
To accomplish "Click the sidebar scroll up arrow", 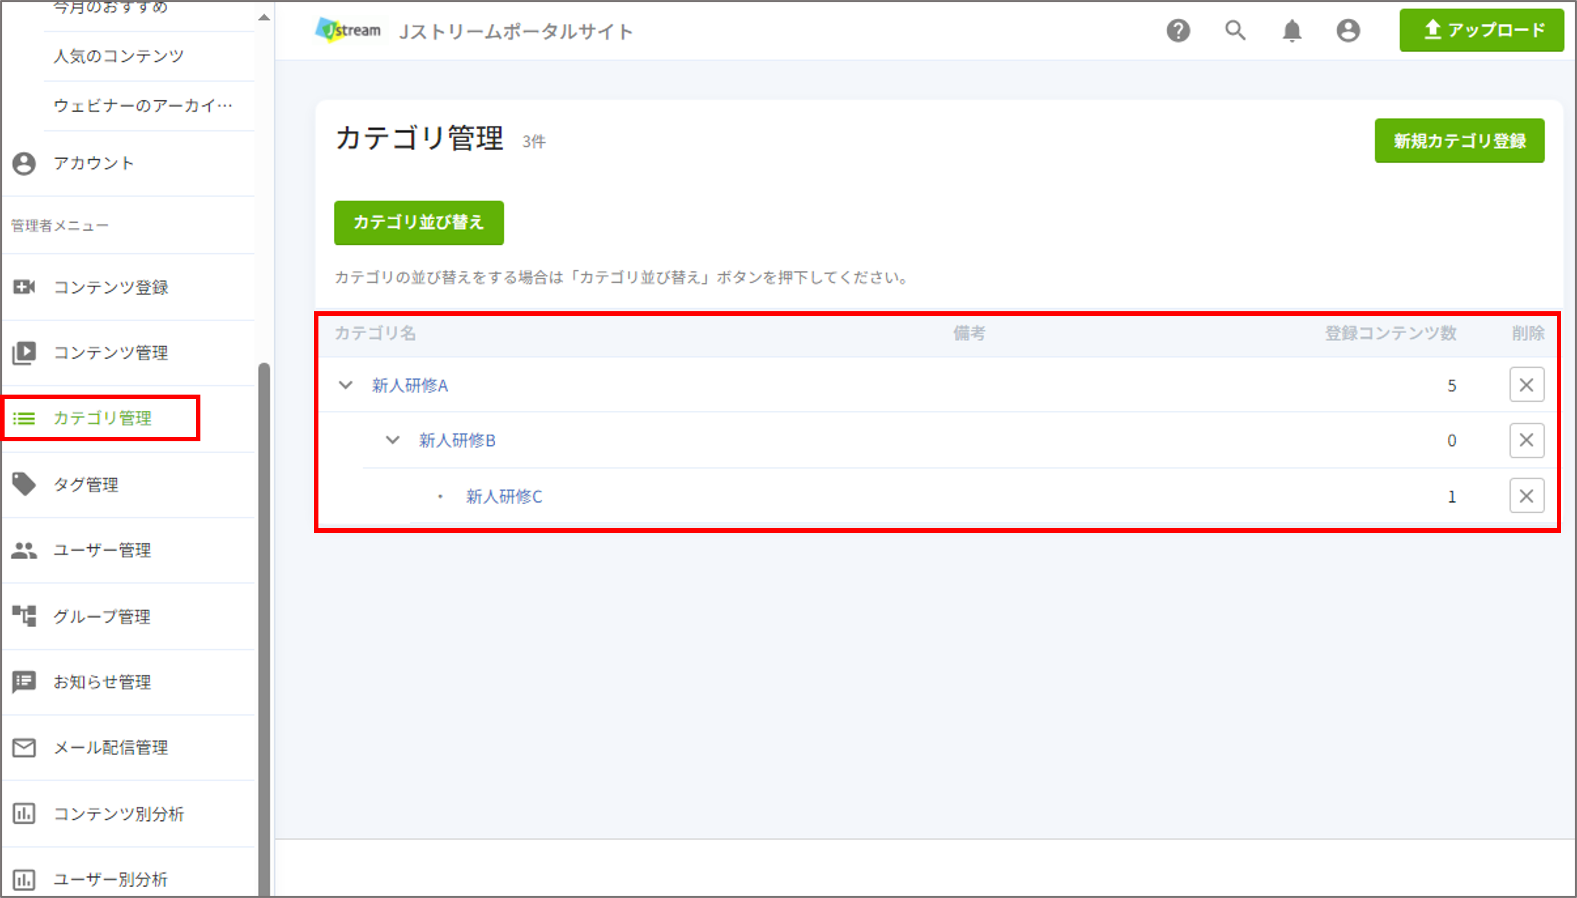I will (264, 17).
